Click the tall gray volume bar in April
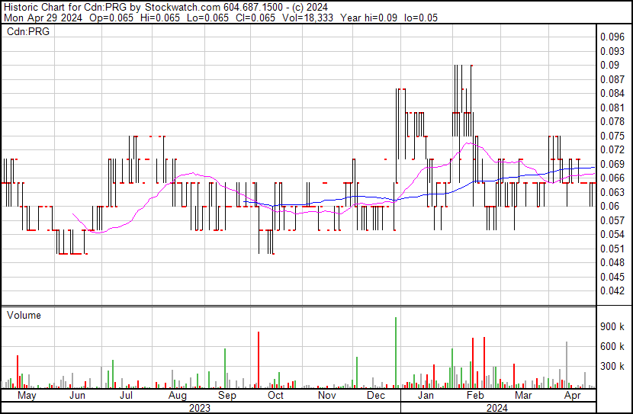 tap(567, 364)
